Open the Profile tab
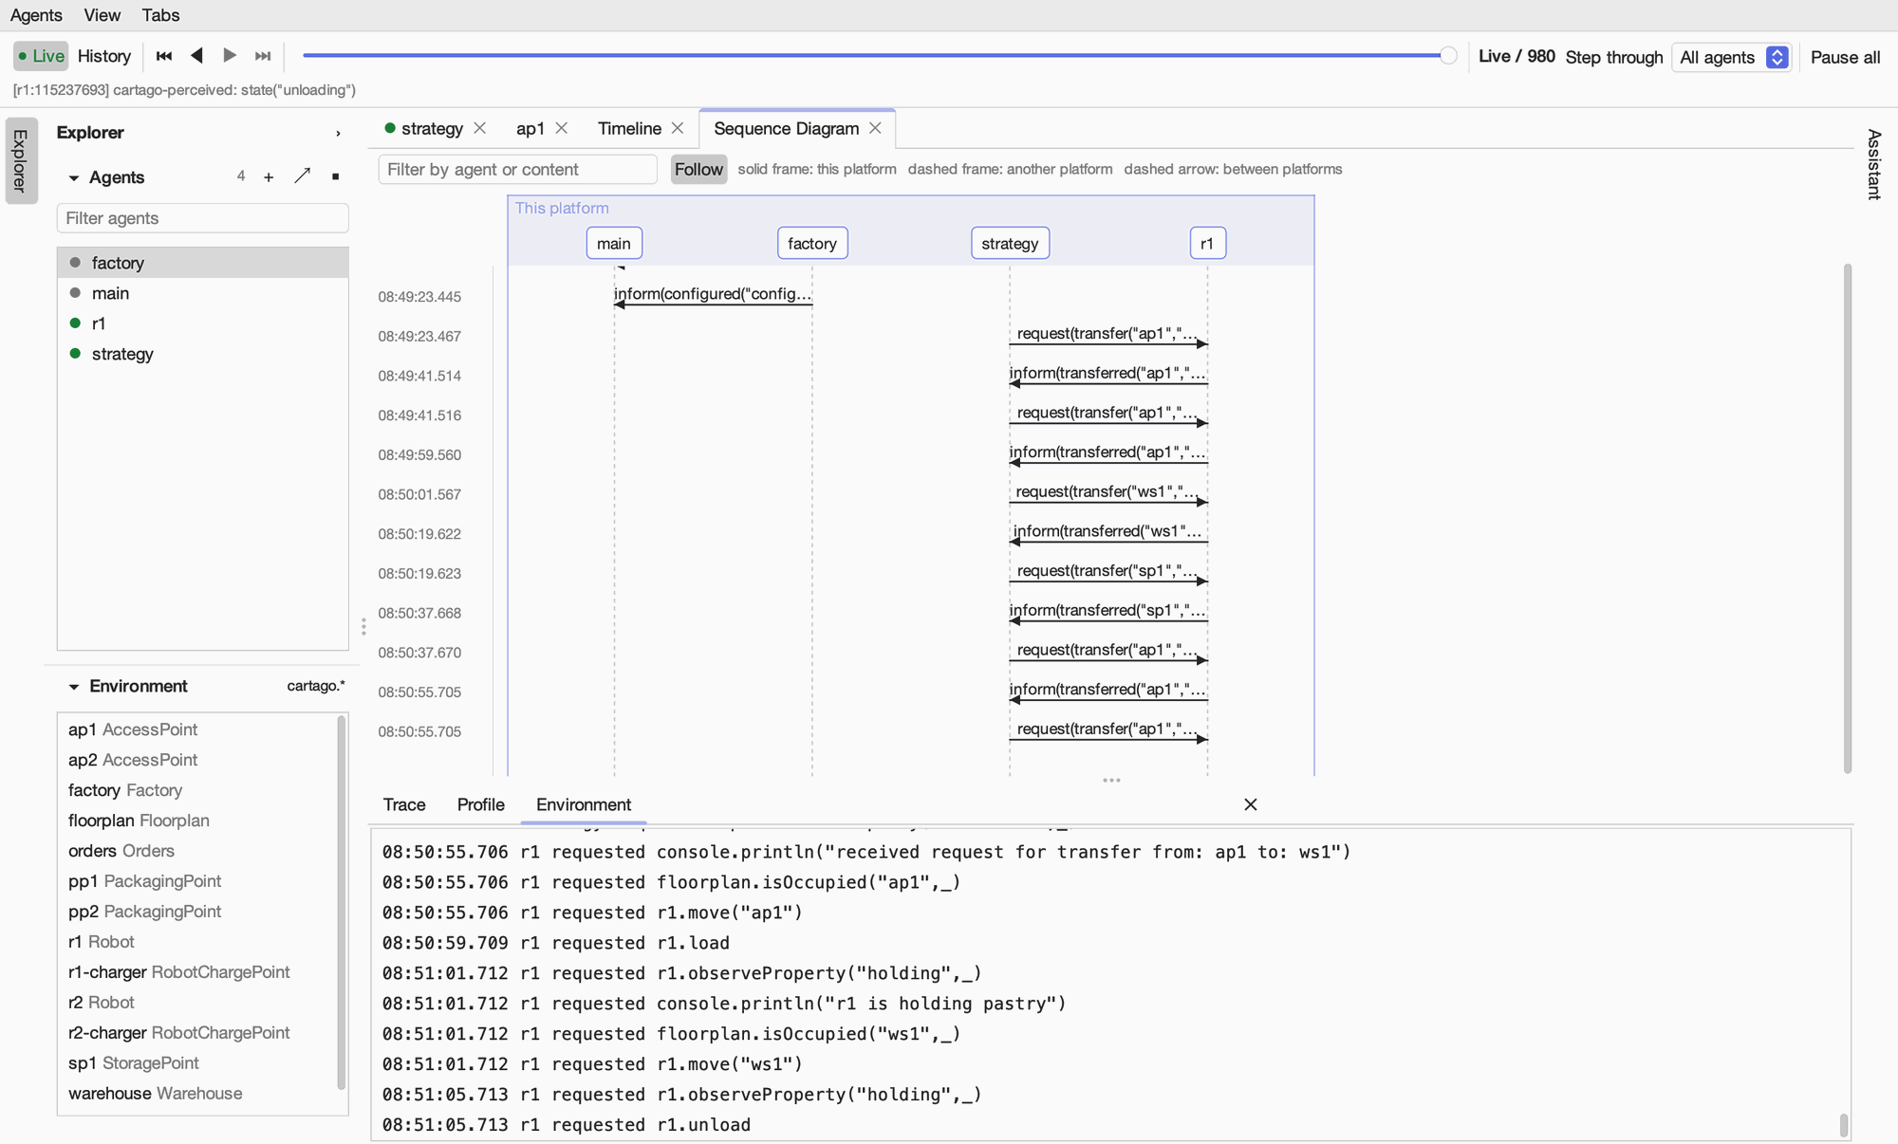Image resolution: width=1898 pixels, height=1144 pixels. click(x=480, y=804)
